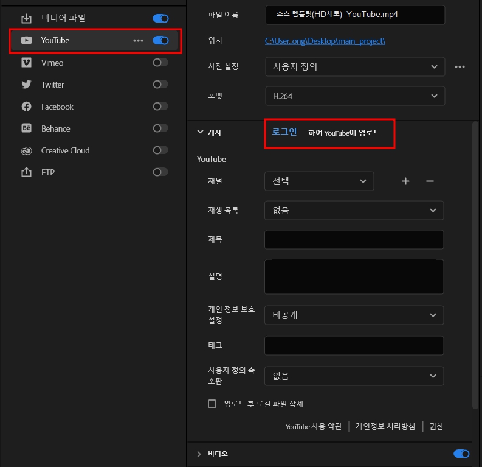The width and height of the screenshot is (482, 467).
Task: Select the Facebook destination row
Action: pyautogui.click(x=94, y=107)
